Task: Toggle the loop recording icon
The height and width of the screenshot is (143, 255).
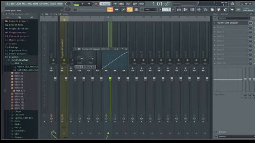Action: click(x=142, y=4)
